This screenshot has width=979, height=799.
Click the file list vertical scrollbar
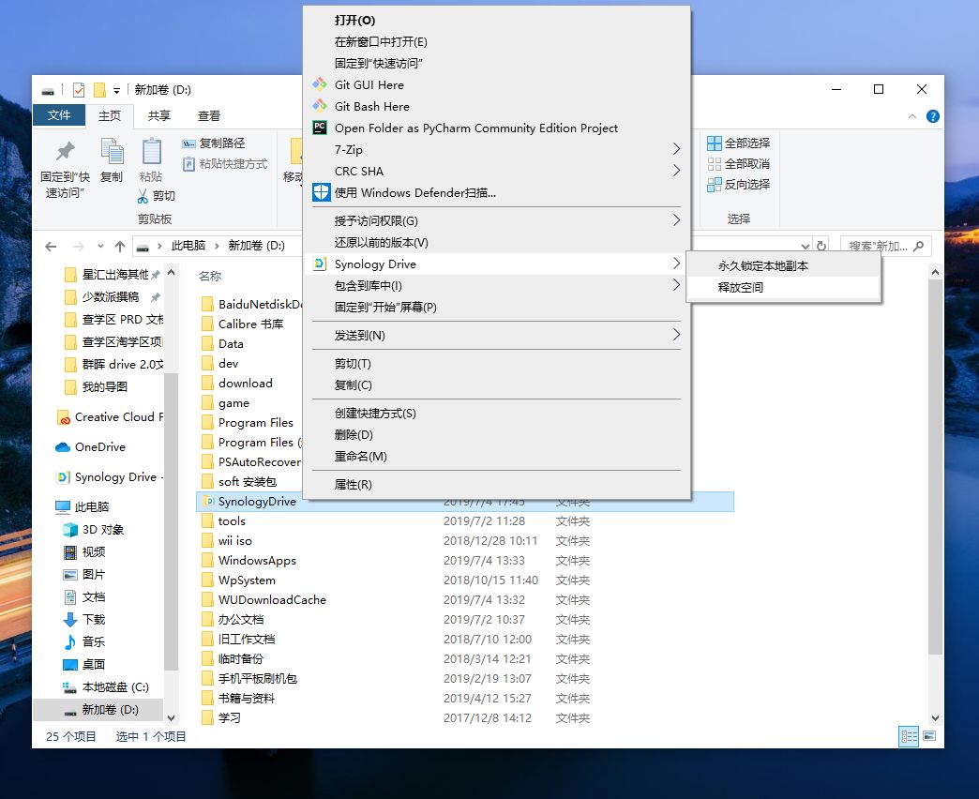(x=935, y=466)
